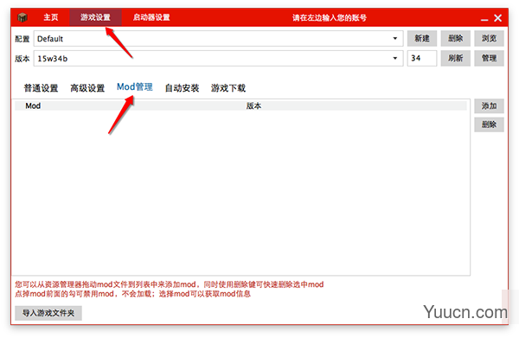Click the 删除 button beside the mod list

click(489, 124)
